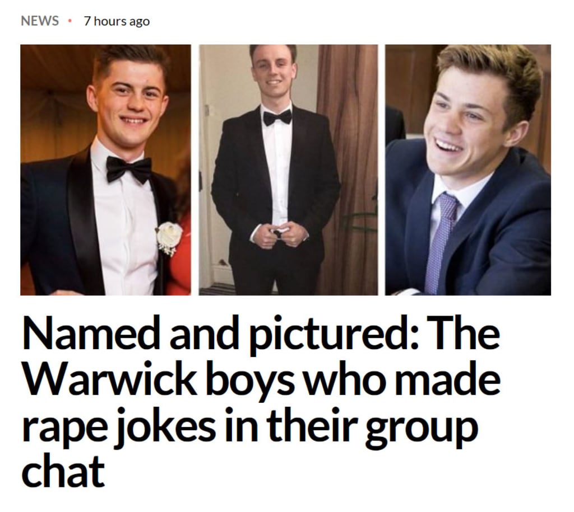Click the '7 hours ago' timestamp
574x512 pixels.
(117, 21)
